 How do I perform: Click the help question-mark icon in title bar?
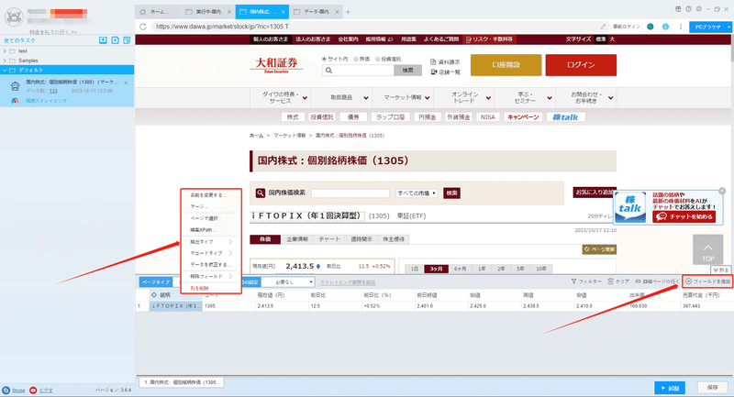tap(689, 9)
